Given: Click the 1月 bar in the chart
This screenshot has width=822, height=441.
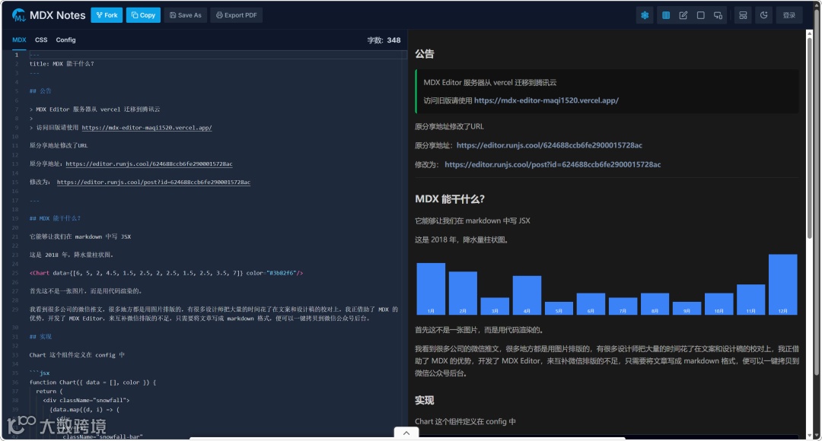Looking at the screenshot, I should [431, 289].
